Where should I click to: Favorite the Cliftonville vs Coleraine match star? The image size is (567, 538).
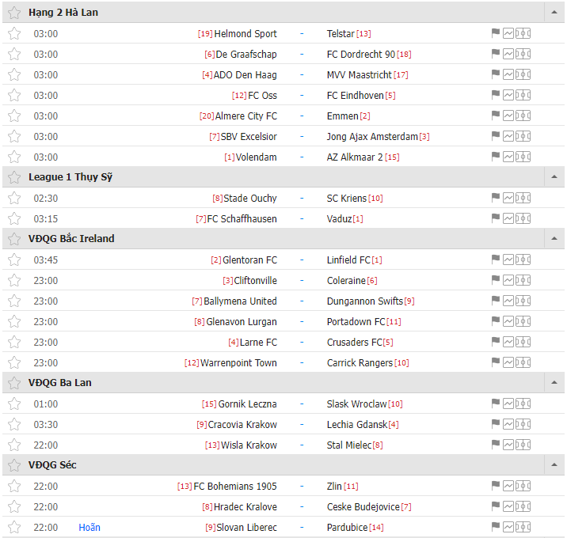click(14, 280)
